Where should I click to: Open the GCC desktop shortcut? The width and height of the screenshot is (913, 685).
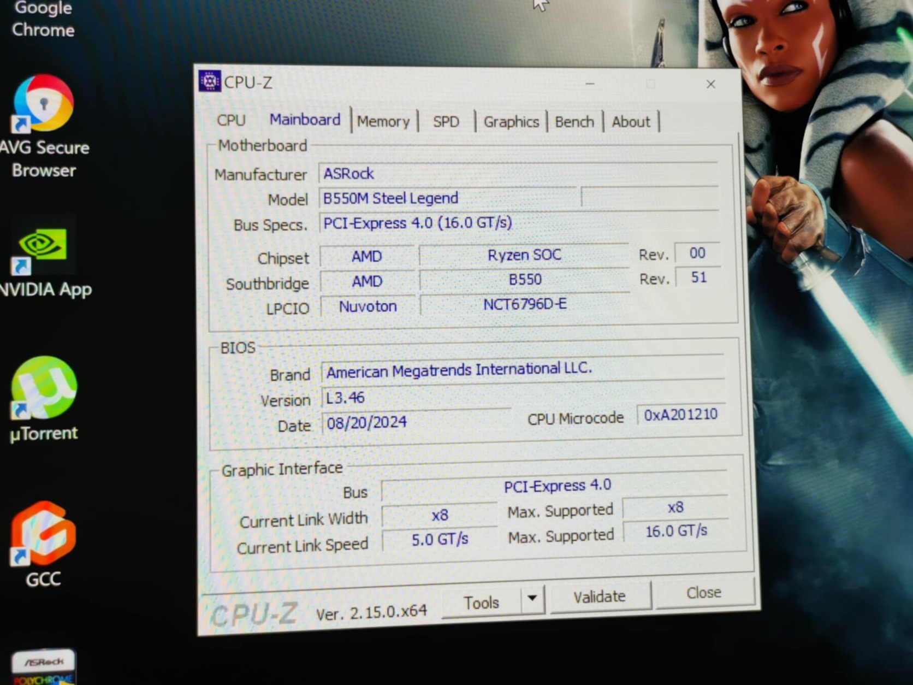[43, 544]
